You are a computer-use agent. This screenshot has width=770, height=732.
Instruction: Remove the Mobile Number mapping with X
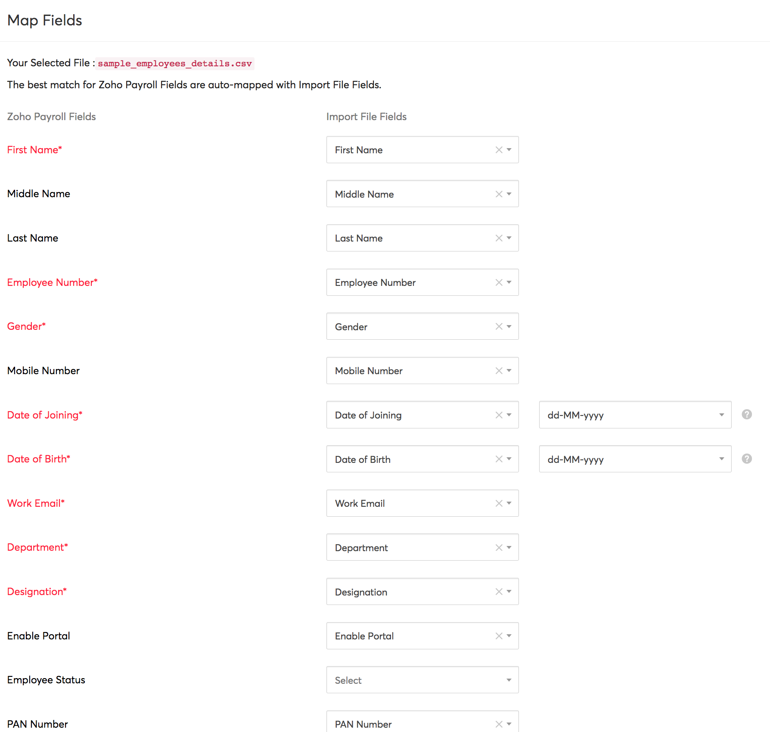pyautogui.click(x=499, y=371)
